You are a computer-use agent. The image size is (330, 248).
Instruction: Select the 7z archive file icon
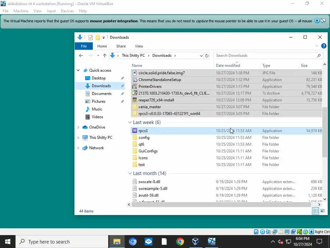pos(135,93)
